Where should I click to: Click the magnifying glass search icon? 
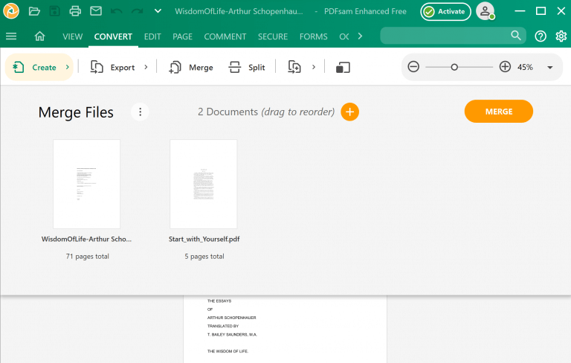click(x=516, y=36)
